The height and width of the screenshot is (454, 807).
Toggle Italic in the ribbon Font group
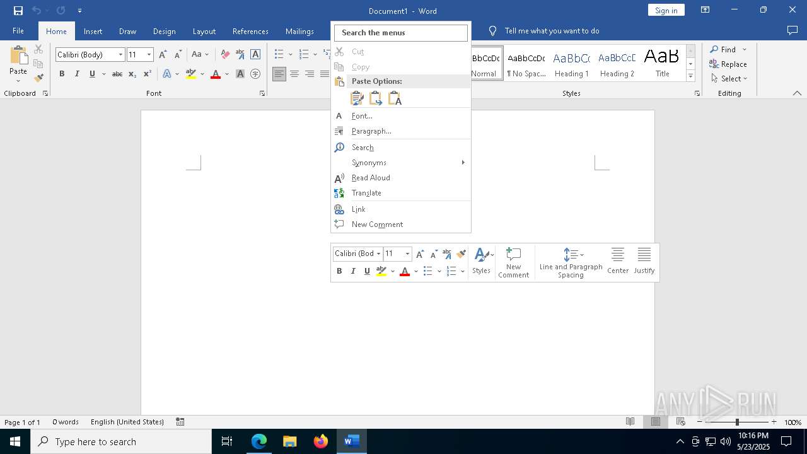pyautogui.click(x=77, y=74)
